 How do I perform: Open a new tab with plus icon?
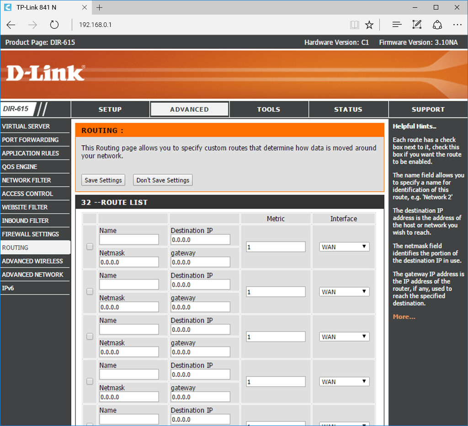(x=100, y=8)
